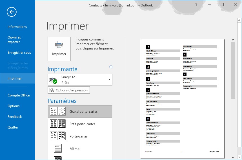Click Quitter to exit Outlook
Image resolution: width=242 pixels, height=160 pixels.
tap(13, 127)
